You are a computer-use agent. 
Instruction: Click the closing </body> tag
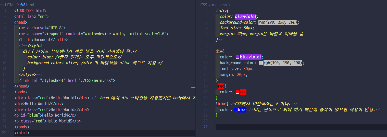pyautogui.click(x=22, y=127)
